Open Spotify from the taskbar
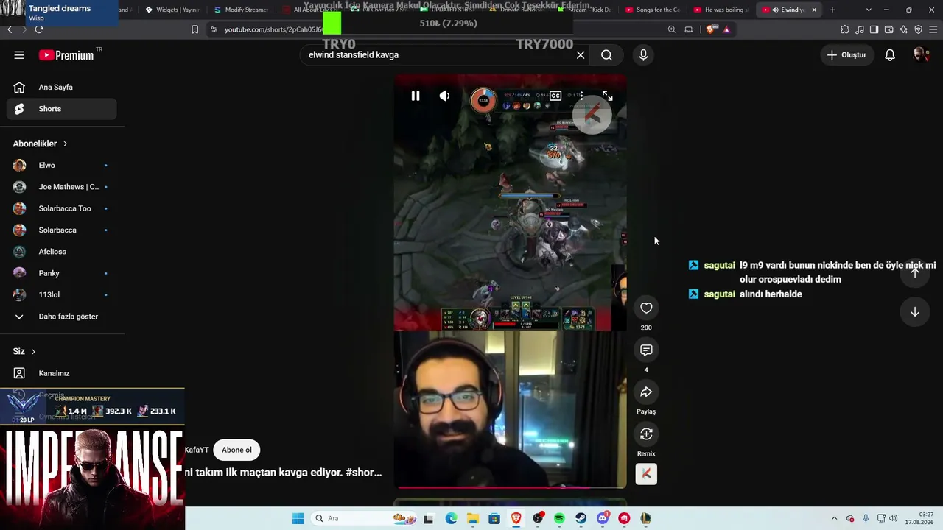Viewport: 943px width, 530px height. pos(559,518)
